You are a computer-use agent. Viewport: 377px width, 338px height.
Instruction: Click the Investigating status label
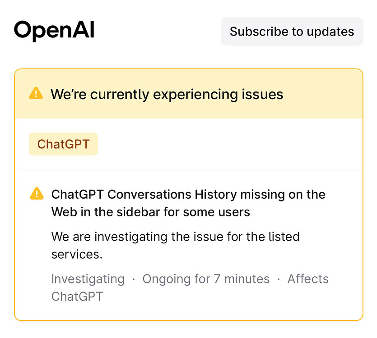[x=88, y=279]
